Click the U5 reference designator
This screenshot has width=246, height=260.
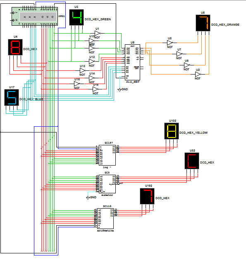click(203, 12)
